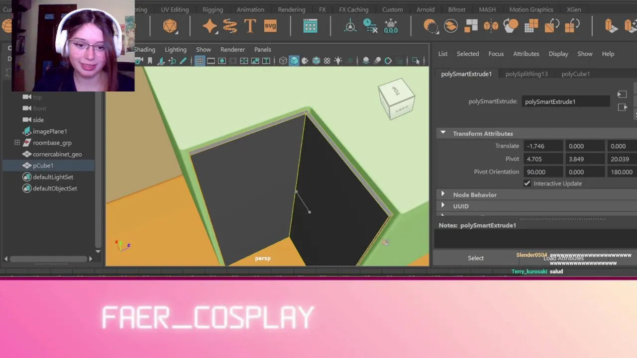Click the freeze transformations 0,0,0 icon
Viewport: 637px width, 358px height.
pyautogui.click(x=391, y=26)
